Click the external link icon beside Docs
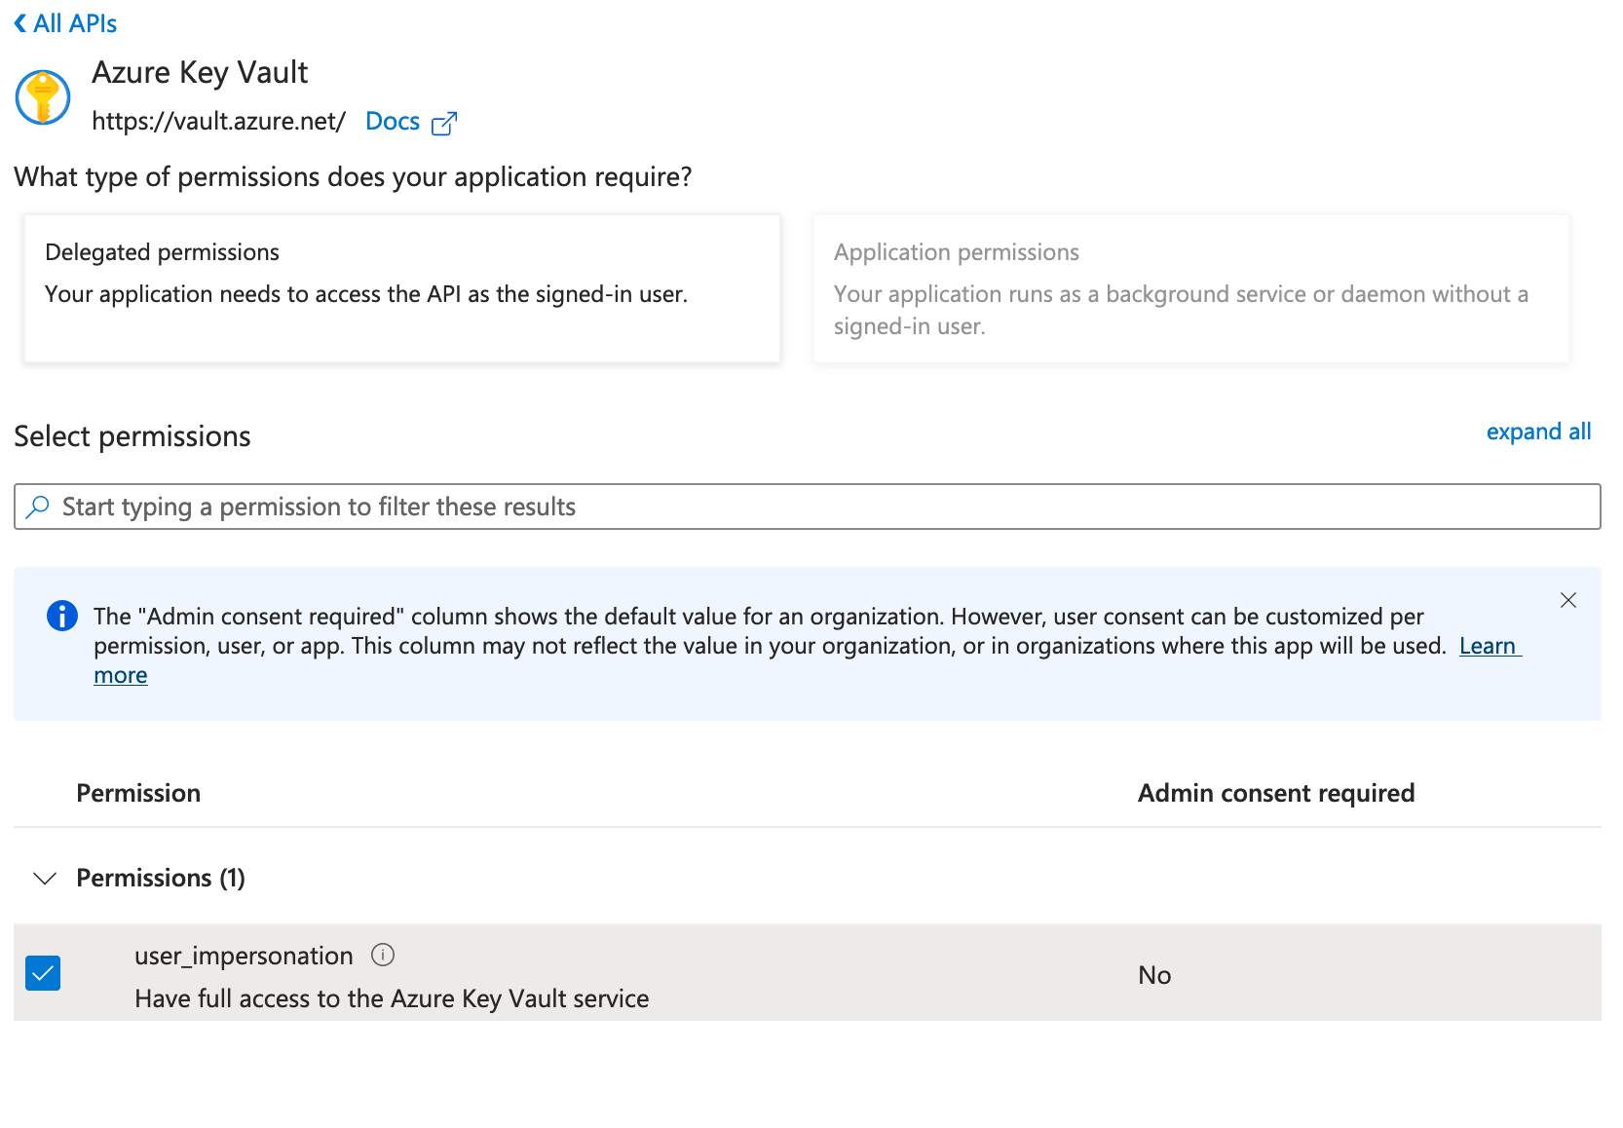This screenshot has height=1128, width=1623. (x=444, y=123)
